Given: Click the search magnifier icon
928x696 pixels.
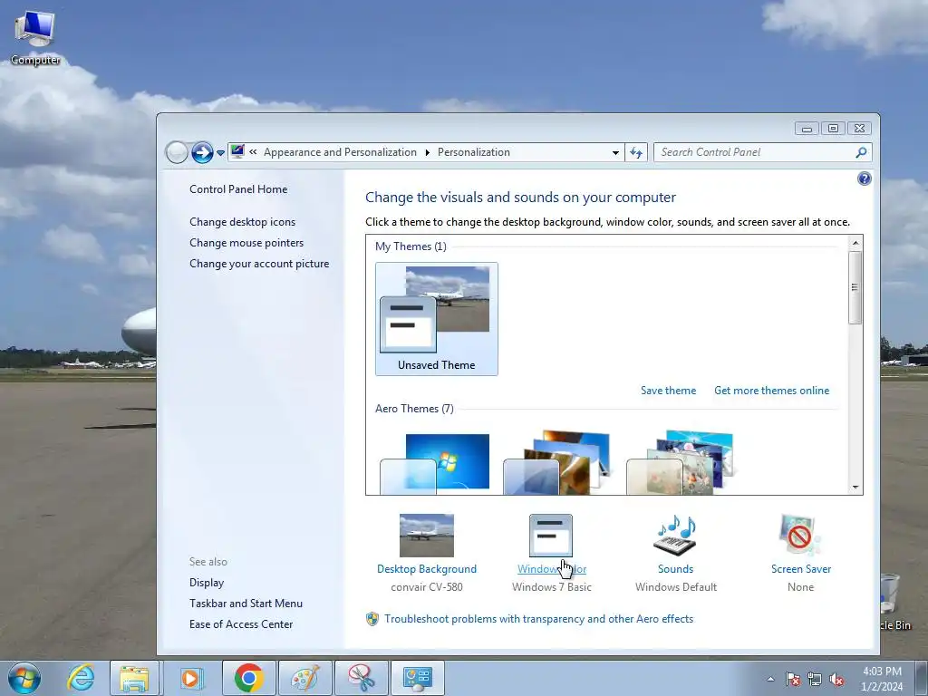Looking at the screenshot, I should (861, 152).
